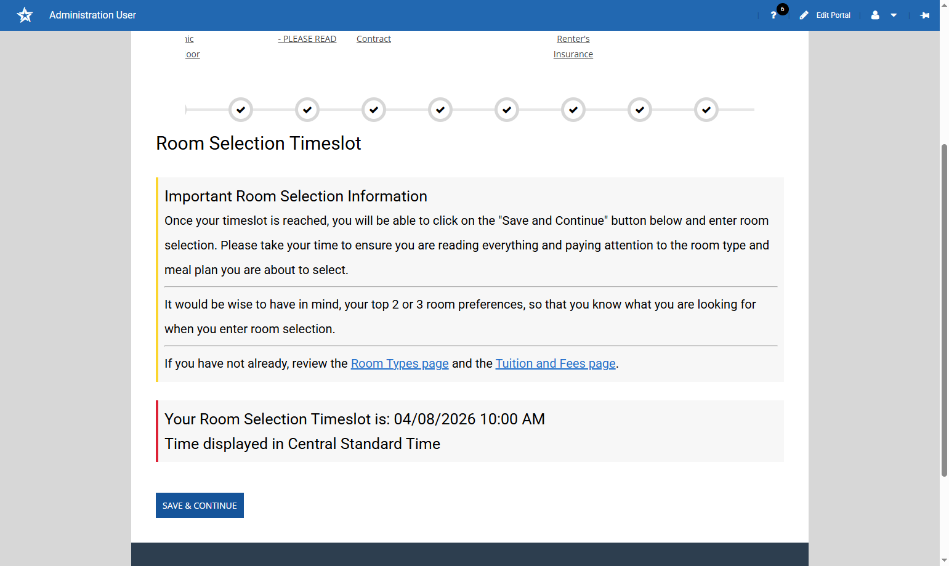The height and width of the screenshot is (566, 949).
Task: Click the third checkmark step circle
Action: [x=374, y=110]
